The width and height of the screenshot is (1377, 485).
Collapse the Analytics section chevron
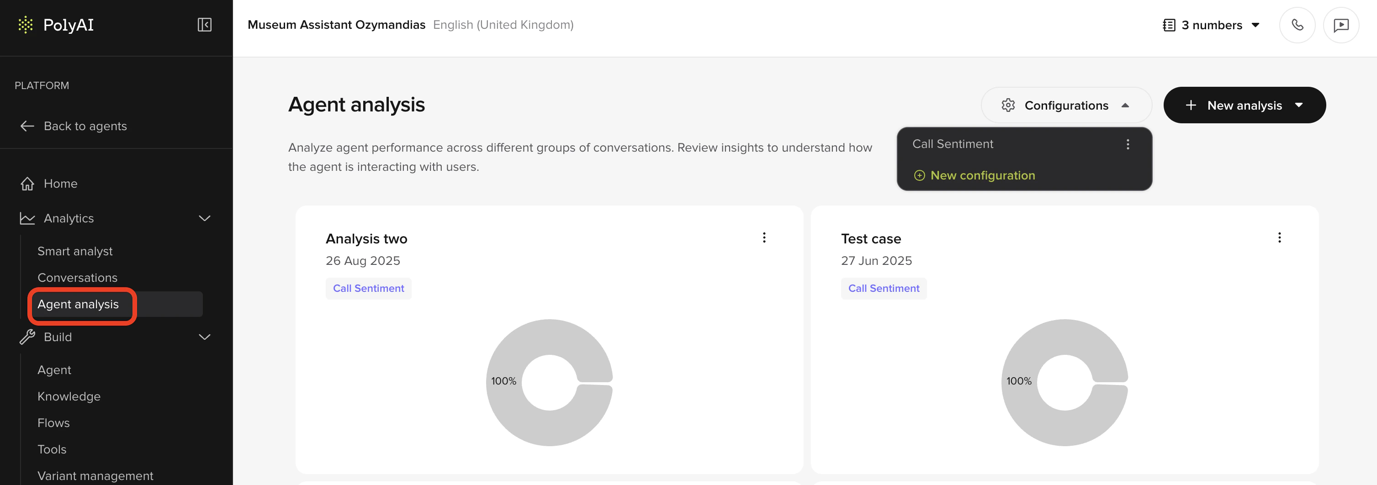204,218
